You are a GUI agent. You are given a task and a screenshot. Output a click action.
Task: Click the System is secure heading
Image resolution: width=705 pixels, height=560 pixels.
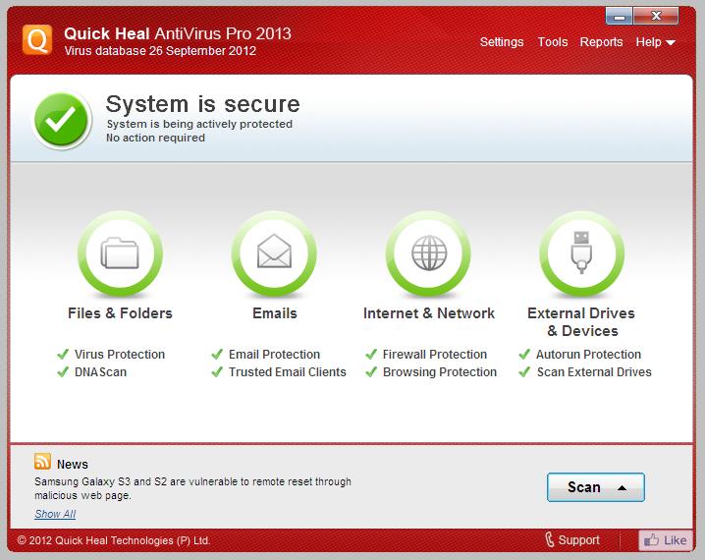[203, 104]
